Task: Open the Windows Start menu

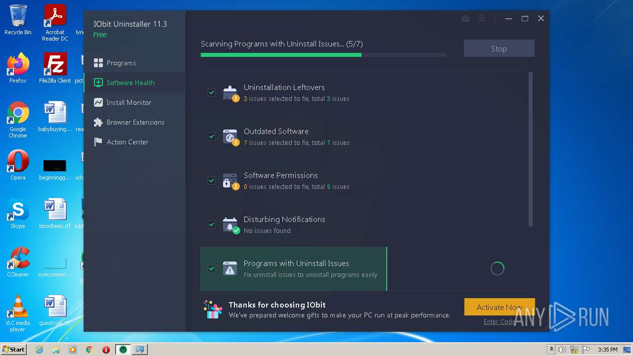Action: pyautogui.click(x=14, y=349)
